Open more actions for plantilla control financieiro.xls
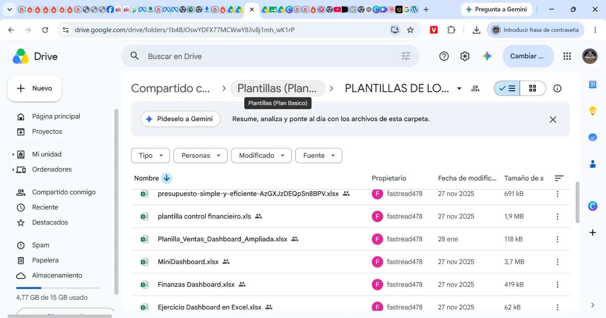 pos(557,217)
